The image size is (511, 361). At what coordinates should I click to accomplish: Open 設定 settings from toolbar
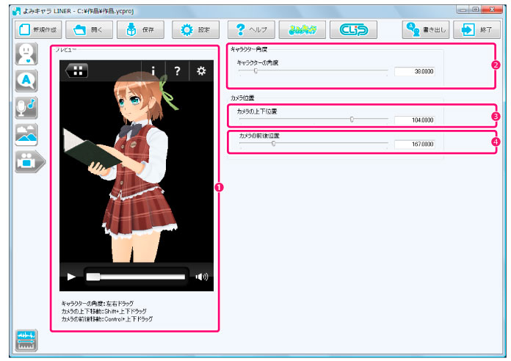(x=195, y=29)
